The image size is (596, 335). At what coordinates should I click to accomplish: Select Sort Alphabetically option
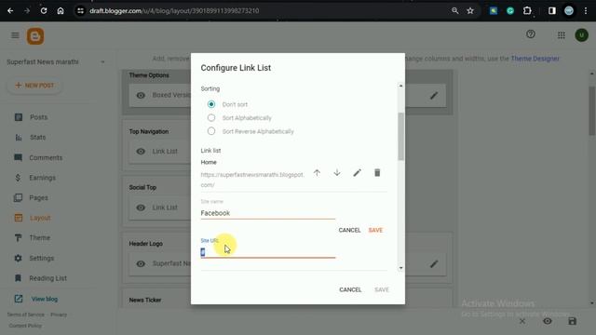(x=211, y=118)
